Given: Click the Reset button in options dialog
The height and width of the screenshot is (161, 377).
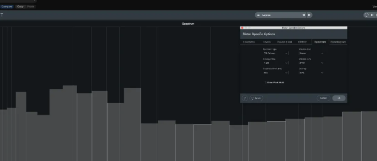Looking at the screenshot, I should [x=256, y=98].
